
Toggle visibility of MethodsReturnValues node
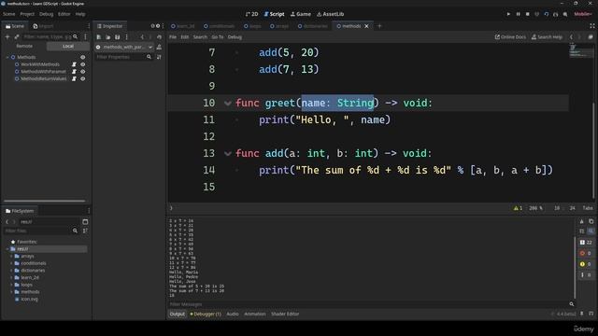pyautogui.click(x=83, y=78)
